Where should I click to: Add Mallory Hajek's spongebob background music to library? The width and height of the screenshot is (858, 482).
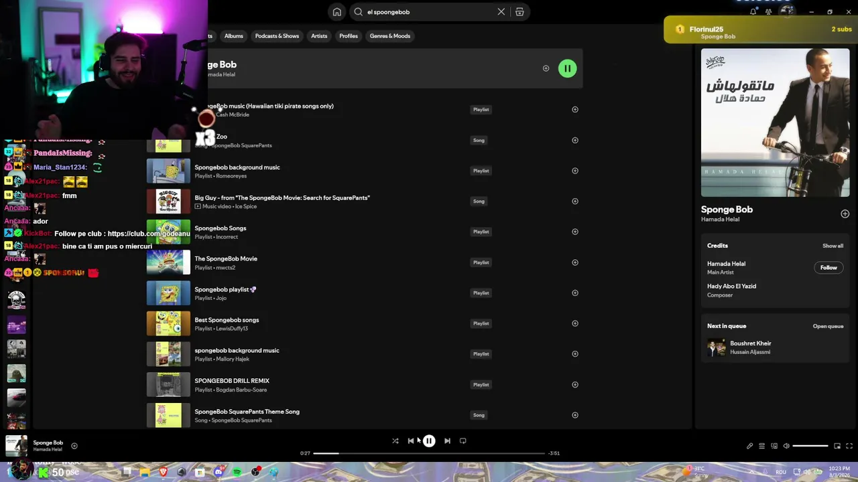pyautogui.click(x=574, y=354)
